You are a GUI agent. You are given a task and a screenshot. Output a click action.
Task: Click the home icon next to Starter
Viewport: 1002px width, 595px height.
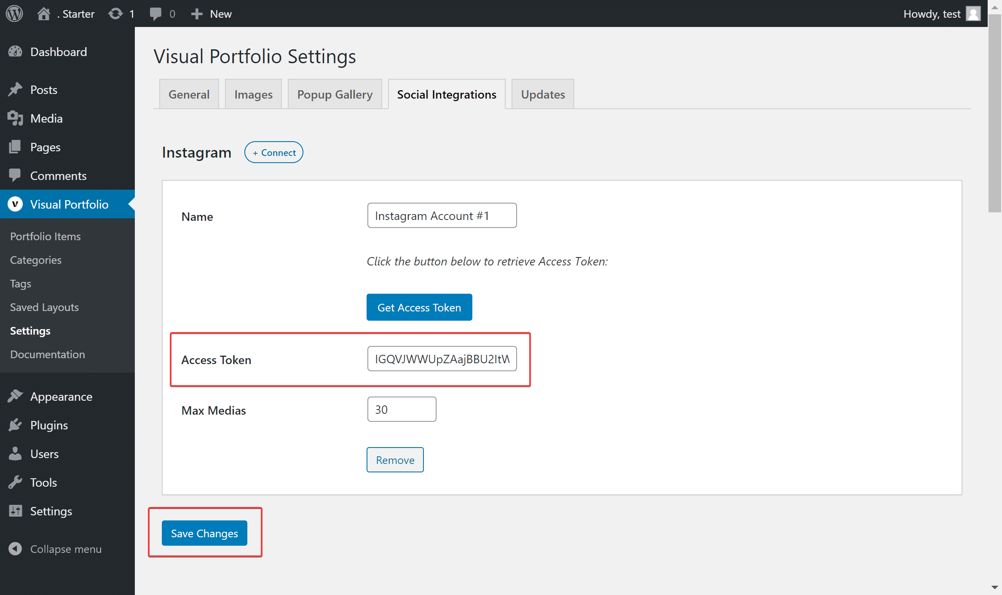point(43,14)
